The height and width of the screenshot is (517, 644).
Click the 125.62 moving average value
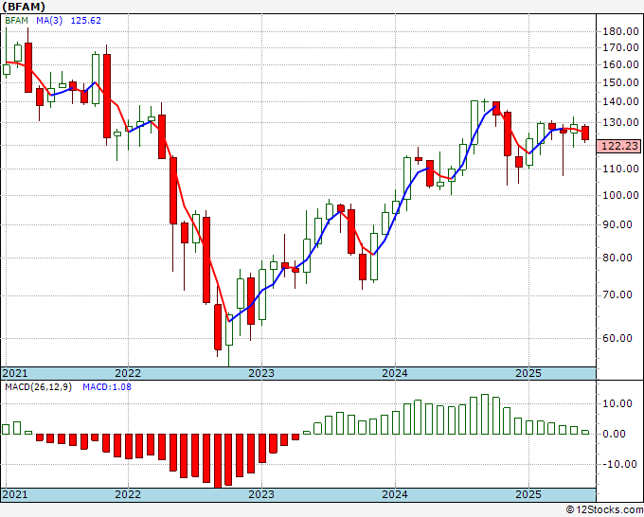click(x=86, y=21)
